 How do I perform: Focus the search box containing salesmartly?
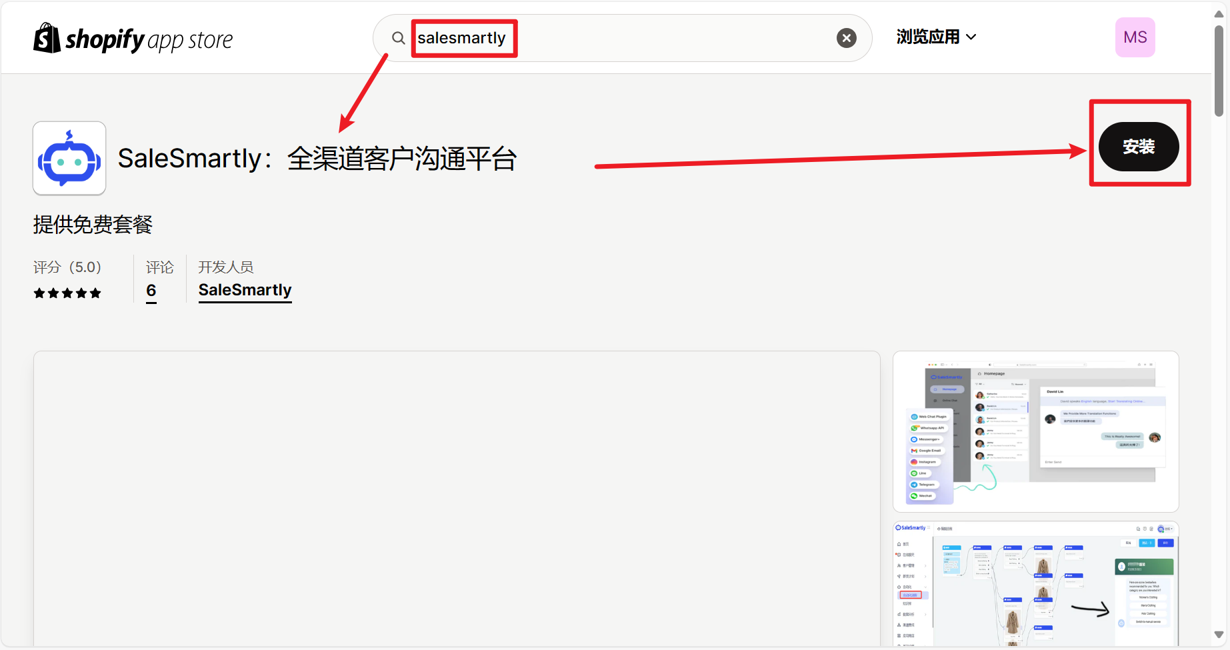[x=622, y=38]
